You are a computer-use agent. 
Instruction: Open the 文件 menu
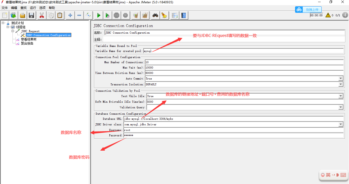click(5, 8)
